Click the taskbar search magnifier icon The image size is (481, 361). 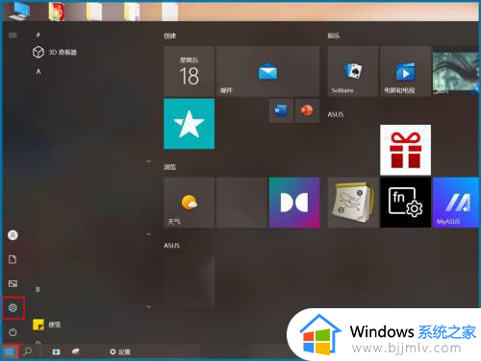coord(28,351)
